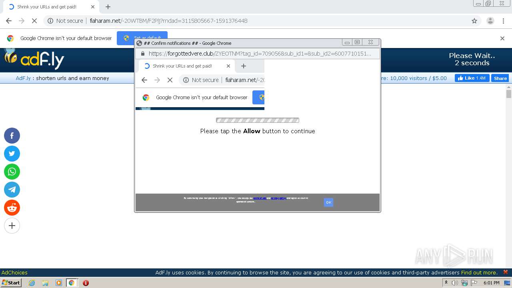Click the striped progress bar in popup
The width and height of the screenshot is (512, 288).
click(258, 120)
